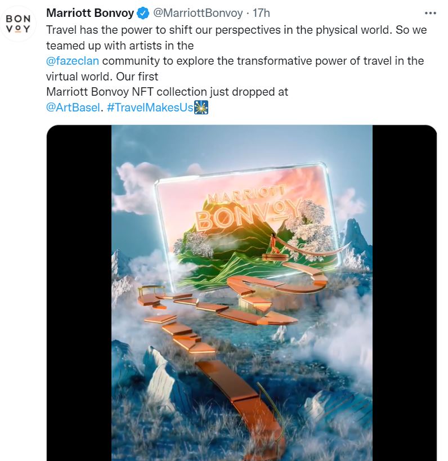This screenshot has width=448, height=461.
Task: Follow the @ArtBasel mention link
Action: pyautogui.click(x=73, y=108)
